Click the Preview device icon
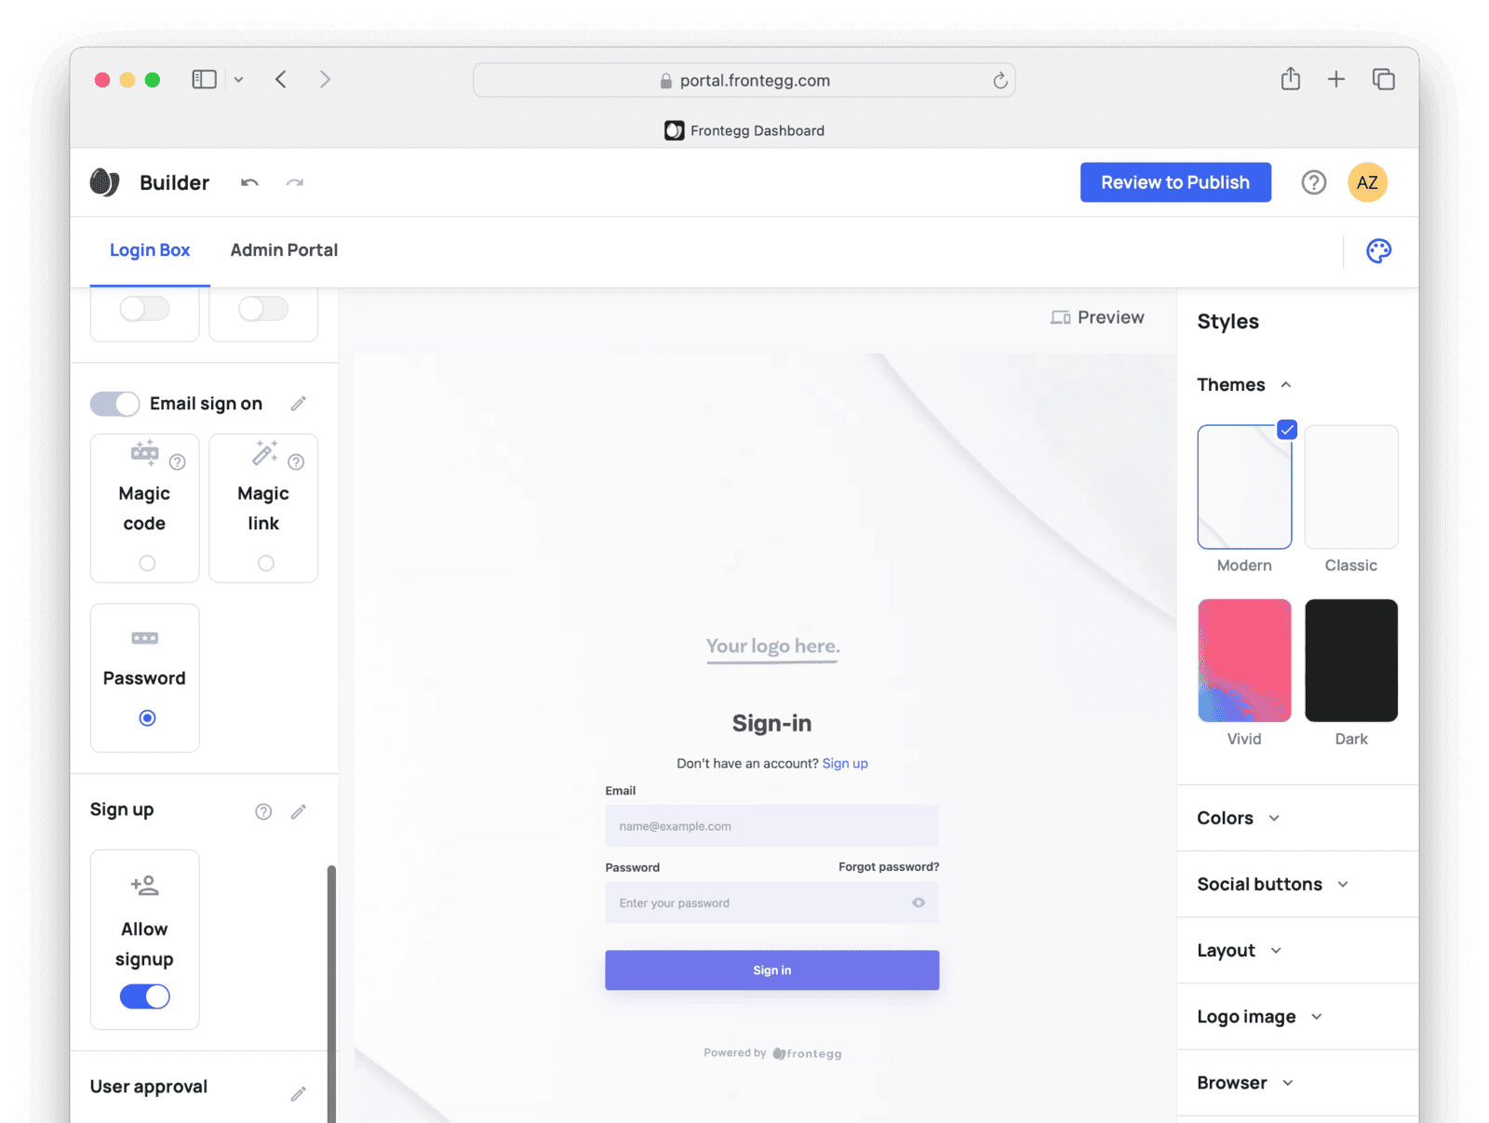The width and height of the screenshot is (1489, 1123). 1060,317
